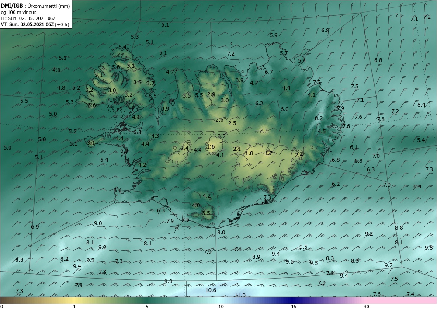Click the map value '1.7'
The width and height of the screenshot is (437, 310).
pos(268,153)
